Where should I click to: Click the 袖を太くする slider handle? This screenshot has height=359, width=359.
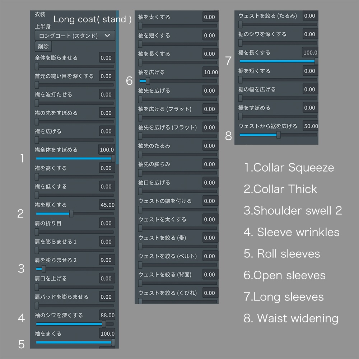click(x=140, y=26)
